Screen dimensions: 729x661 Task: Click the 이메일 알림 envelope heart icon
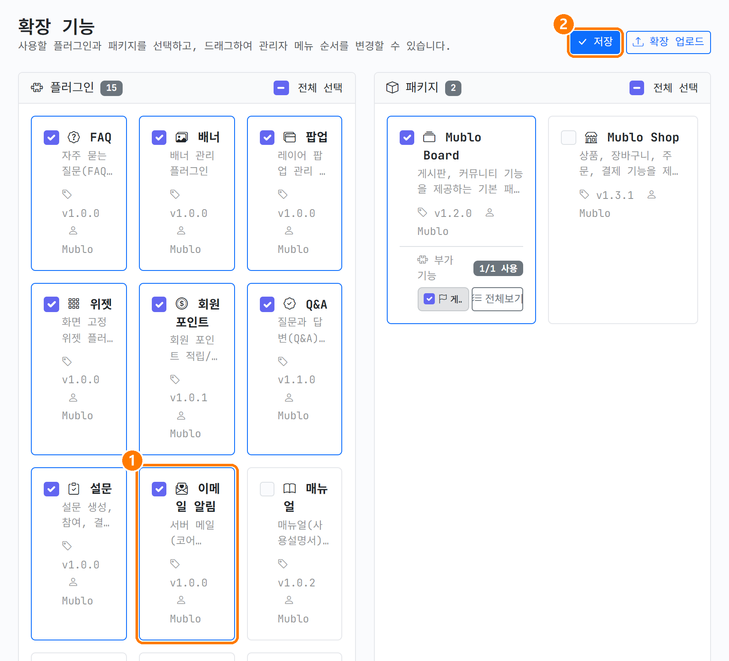click(182, 488)
